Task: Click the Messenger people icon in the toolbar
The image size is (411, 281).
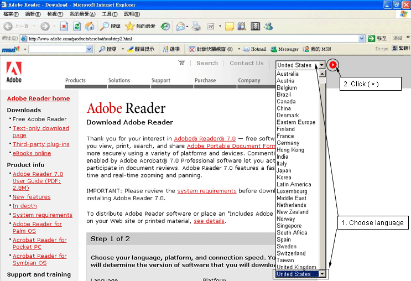Action: pyautogui.click(x=268, y=26)
